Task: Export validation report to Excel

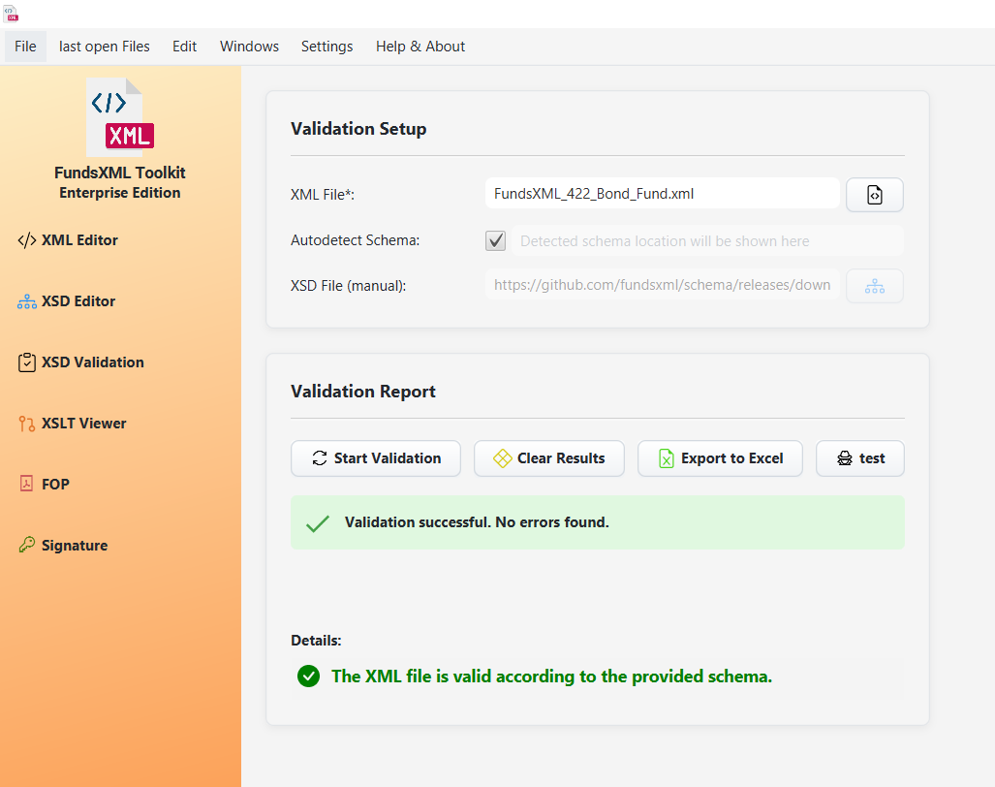Action: (x=720, y=458)
